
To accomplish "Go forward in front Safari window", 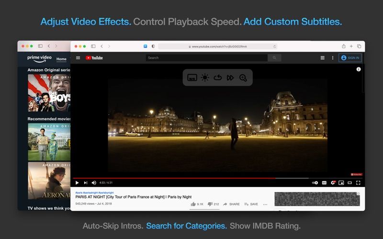I will [x=109, y=46].
